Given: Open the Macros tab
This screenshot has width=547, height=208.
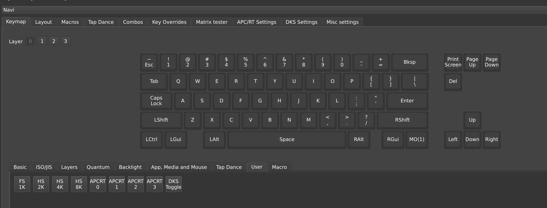Looking at the screenshot, I should [70, 22].
